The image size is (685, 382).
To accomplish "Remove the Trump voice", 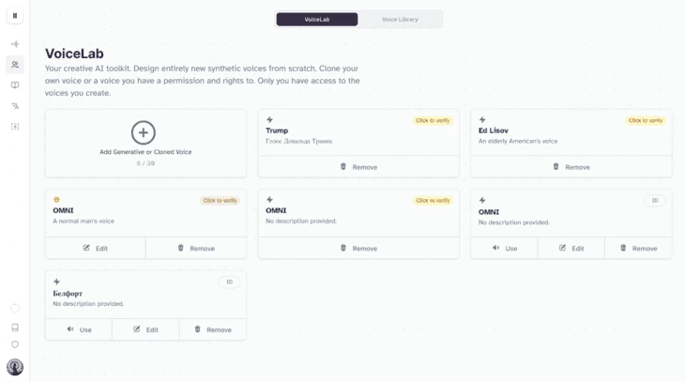I will click(358, 167).
